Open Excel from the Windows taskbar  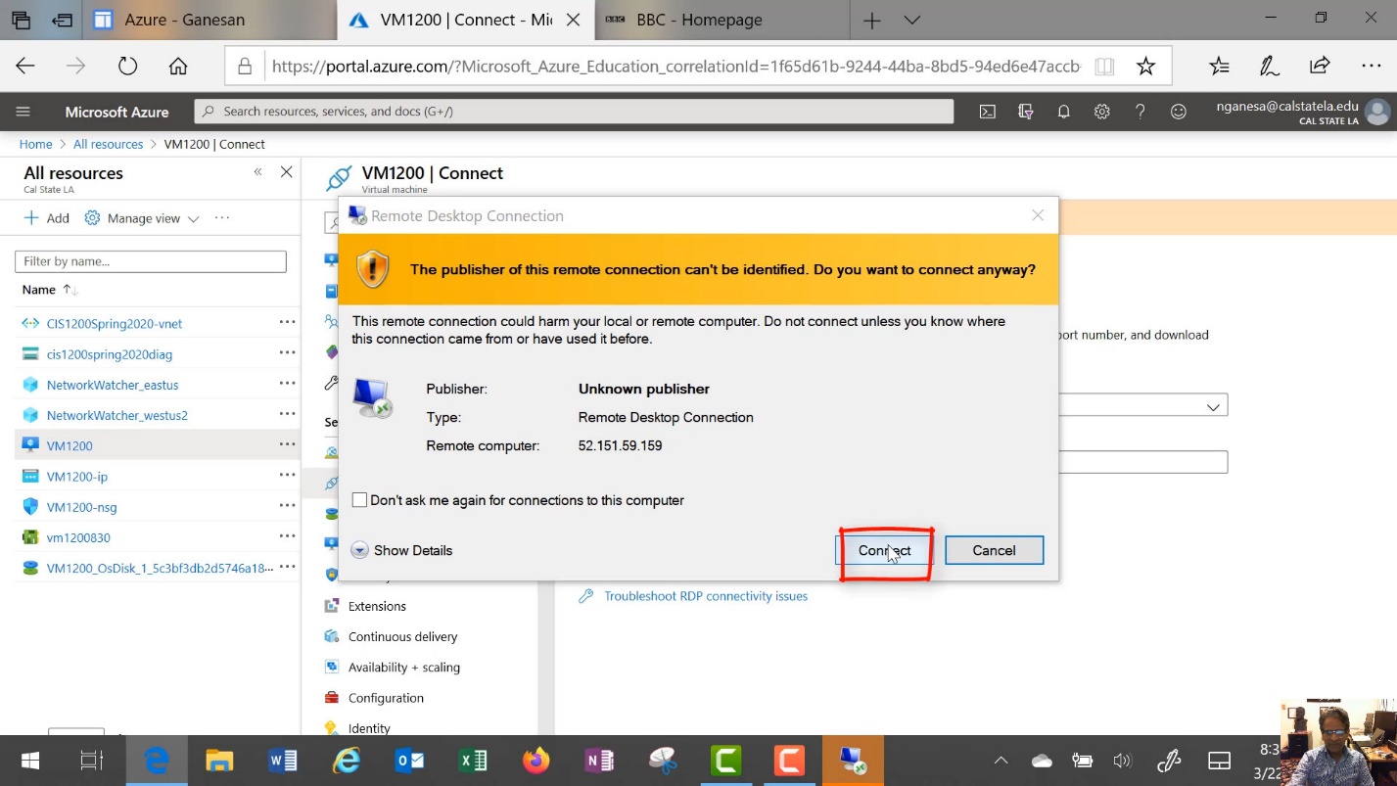(x=473, y=761)
